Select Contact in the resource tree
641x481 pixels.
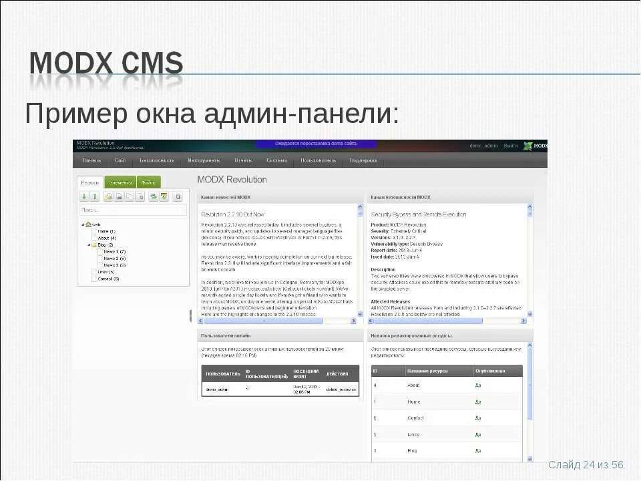coord(108,279)
